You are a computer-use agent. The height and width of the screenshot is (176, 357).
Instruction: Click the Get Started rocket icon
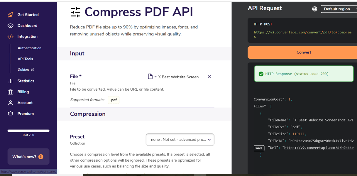coord(11,15)
